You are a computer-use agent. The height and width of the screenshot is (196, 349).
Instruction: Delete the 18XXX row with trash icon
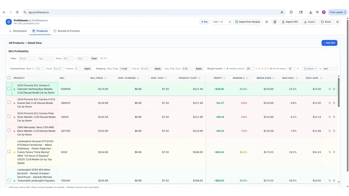point(334,117)
